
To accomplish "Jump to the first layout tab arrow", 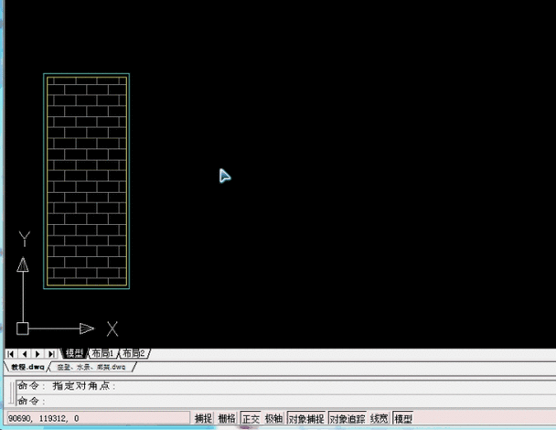I will (11, 353).
